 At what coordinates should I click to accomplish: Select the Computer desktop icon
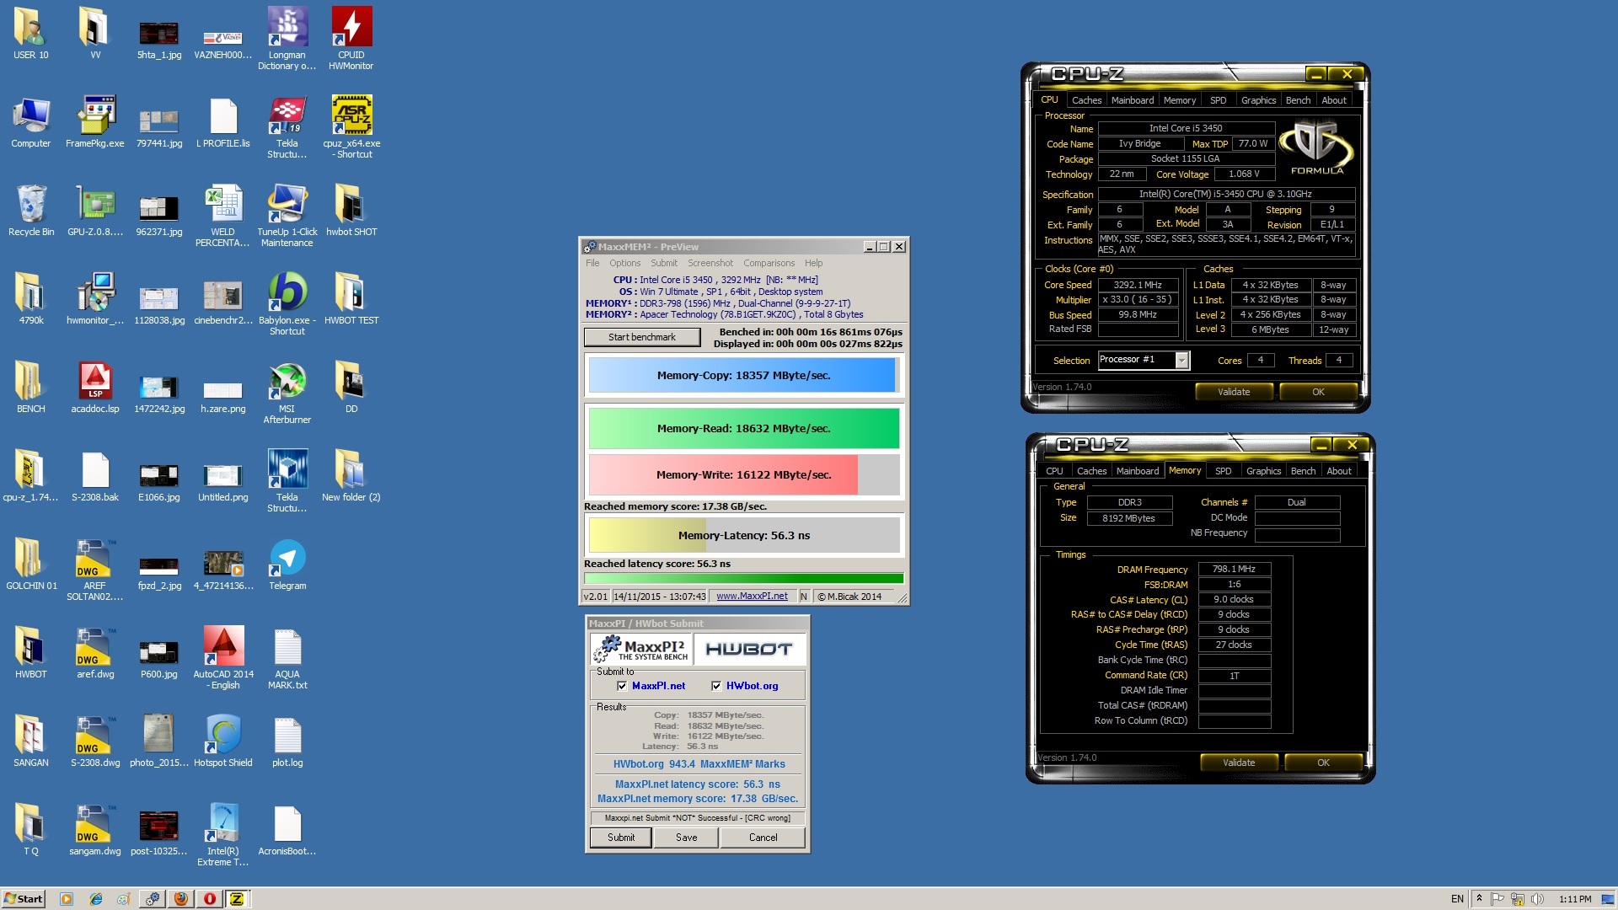click(x=31, y=122)
